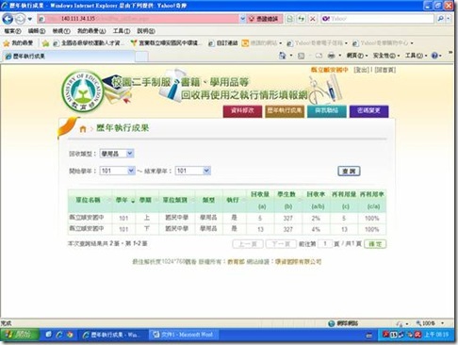Open Favorites center star (我的最愛)

coord(18,43)
